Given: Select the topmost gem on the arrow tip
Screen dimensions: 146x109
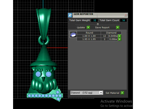Looking at the screenshot, I should (58, 92).
